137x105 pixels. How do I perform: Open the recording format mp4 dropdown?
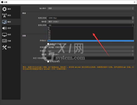[91, 51]
